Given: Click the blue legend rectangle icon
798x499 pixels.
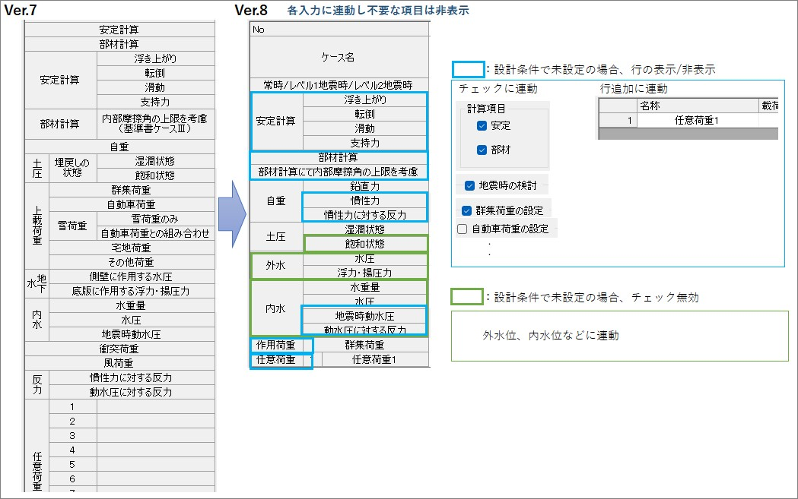Looking at the screenshot, I should click(x=469, y=69).
